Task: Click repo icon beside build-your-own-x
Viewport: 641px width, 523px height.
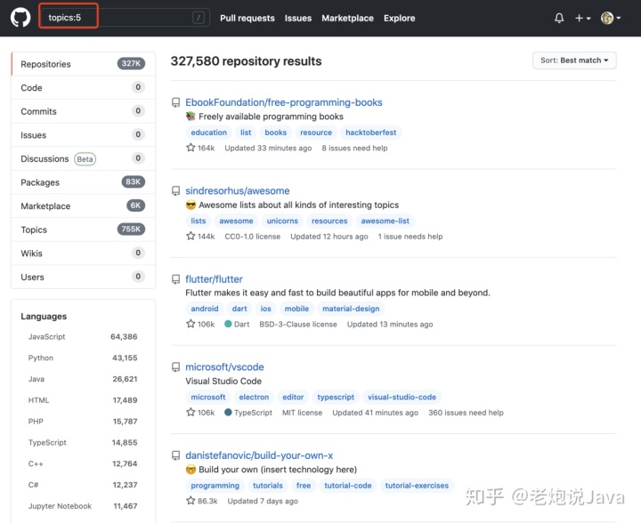Action: (175, 455)
